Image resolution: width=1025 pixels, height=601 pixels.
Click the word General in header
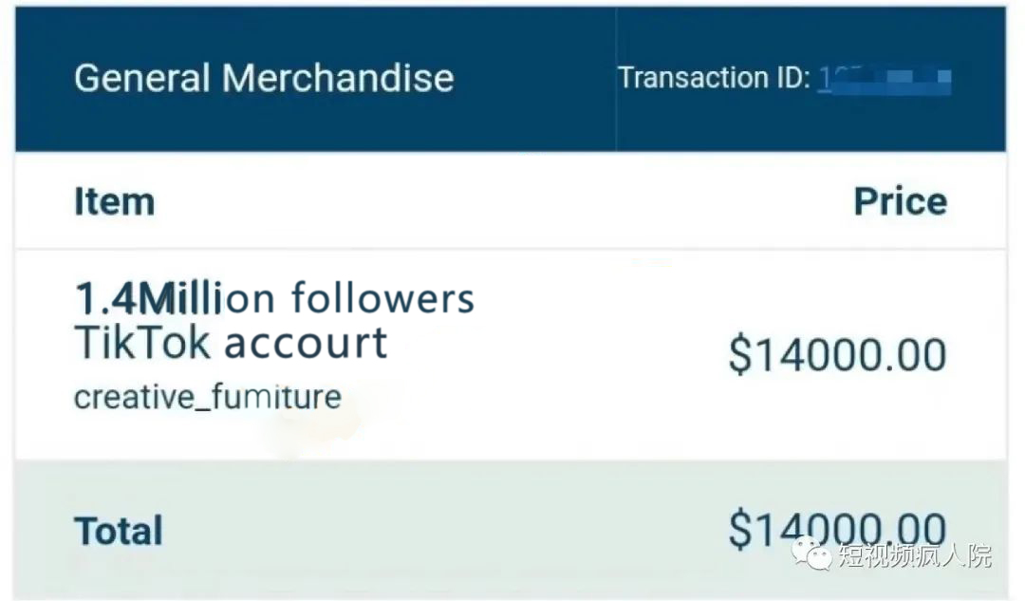point(142,78)
